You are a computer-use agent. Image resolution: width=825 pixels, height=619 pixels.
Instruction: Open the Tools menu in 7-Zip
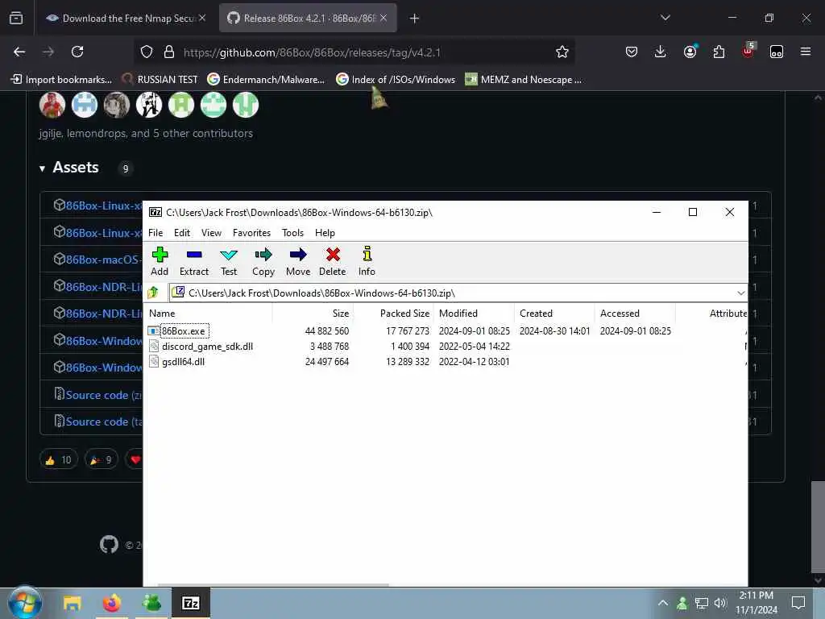[x=292, y=233]
